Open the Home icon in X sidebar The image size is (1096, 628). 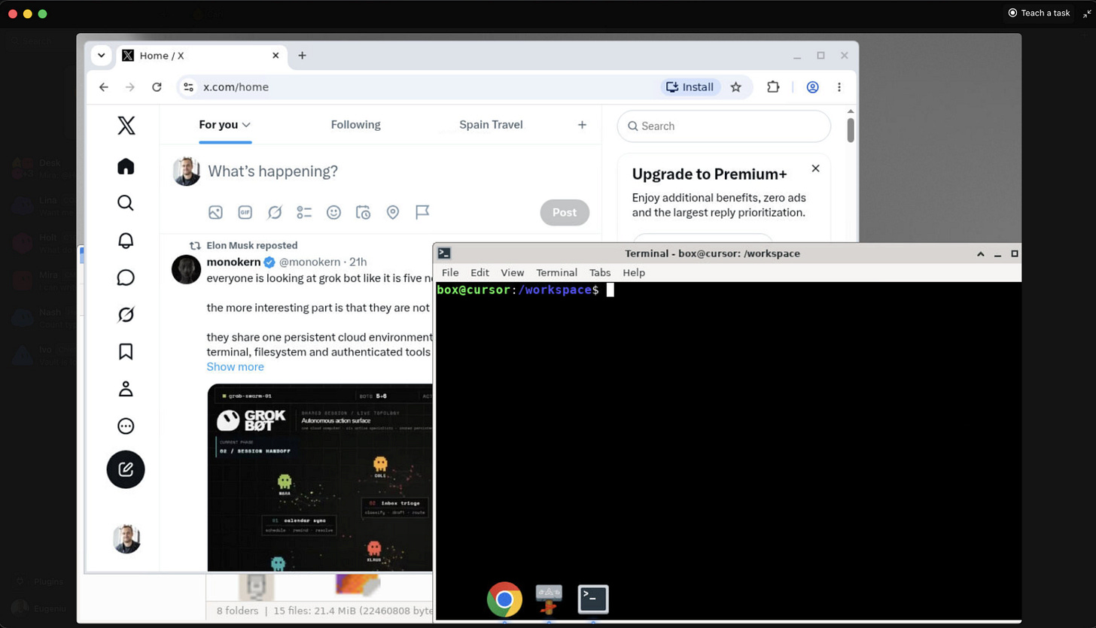point(126,166)
